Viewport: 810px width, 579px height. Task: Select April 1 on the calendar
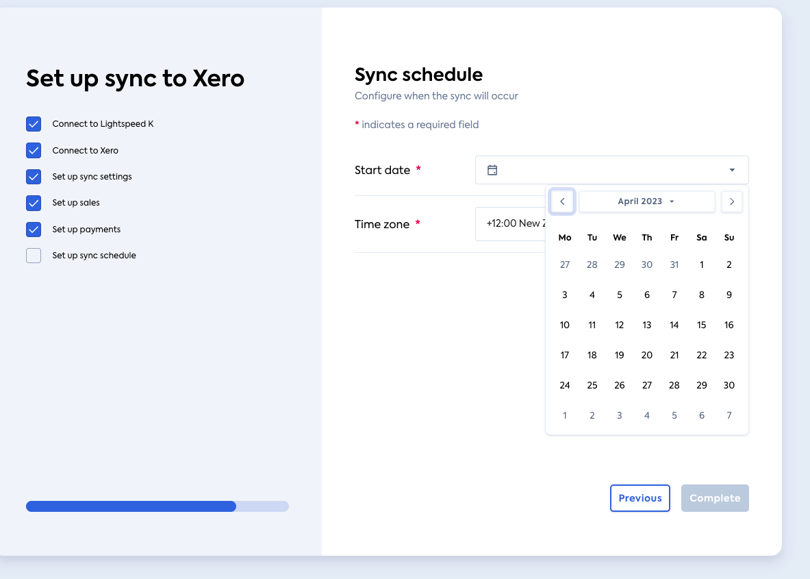click(701, 264)
